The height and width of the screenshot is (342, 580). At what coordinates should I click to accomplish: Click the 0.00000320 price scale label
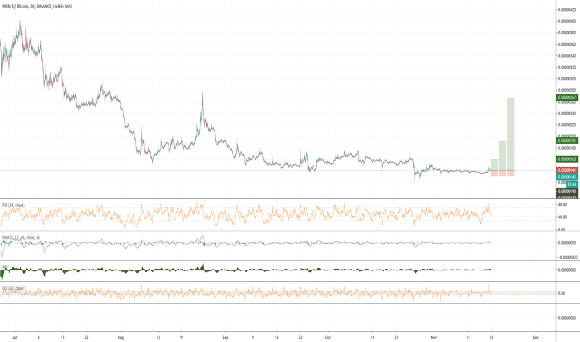[567, 68]
